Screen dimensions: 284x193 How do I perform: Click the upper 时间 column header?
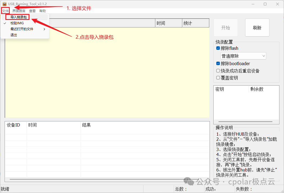pyautogui.click(x=169, y=23)
